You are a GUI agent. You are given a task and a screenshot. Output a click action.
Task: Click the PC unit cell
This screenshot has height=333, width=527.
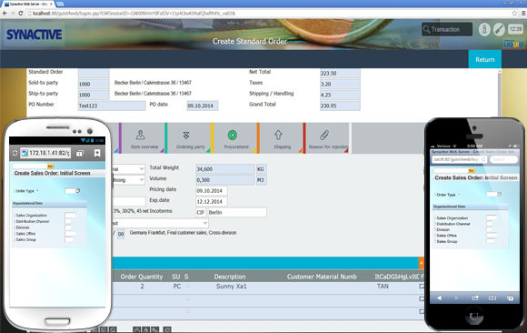pyautogui.click(x=177, y=287)
